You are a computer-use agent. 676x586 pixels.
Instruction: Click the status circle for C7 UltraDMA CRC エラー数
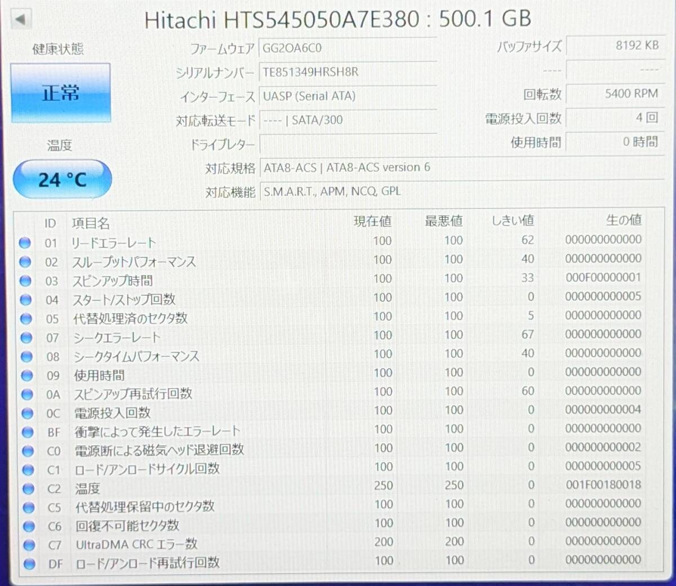pos(29,545)
